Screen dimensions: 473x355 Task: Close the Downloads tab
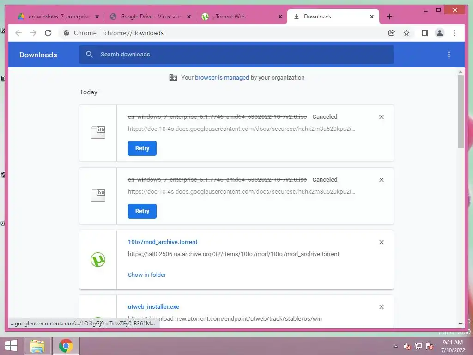coord(372,17)
